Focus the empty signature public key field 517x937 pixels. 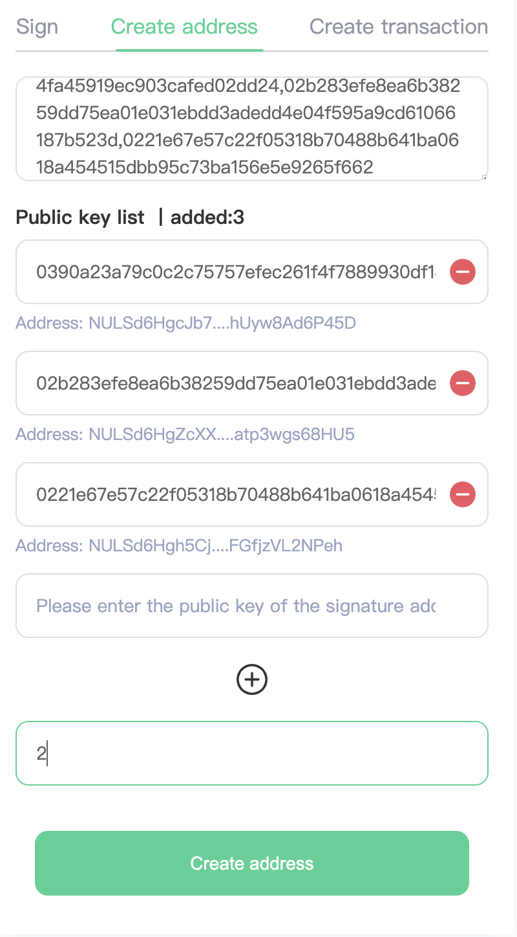click(252, 606)
